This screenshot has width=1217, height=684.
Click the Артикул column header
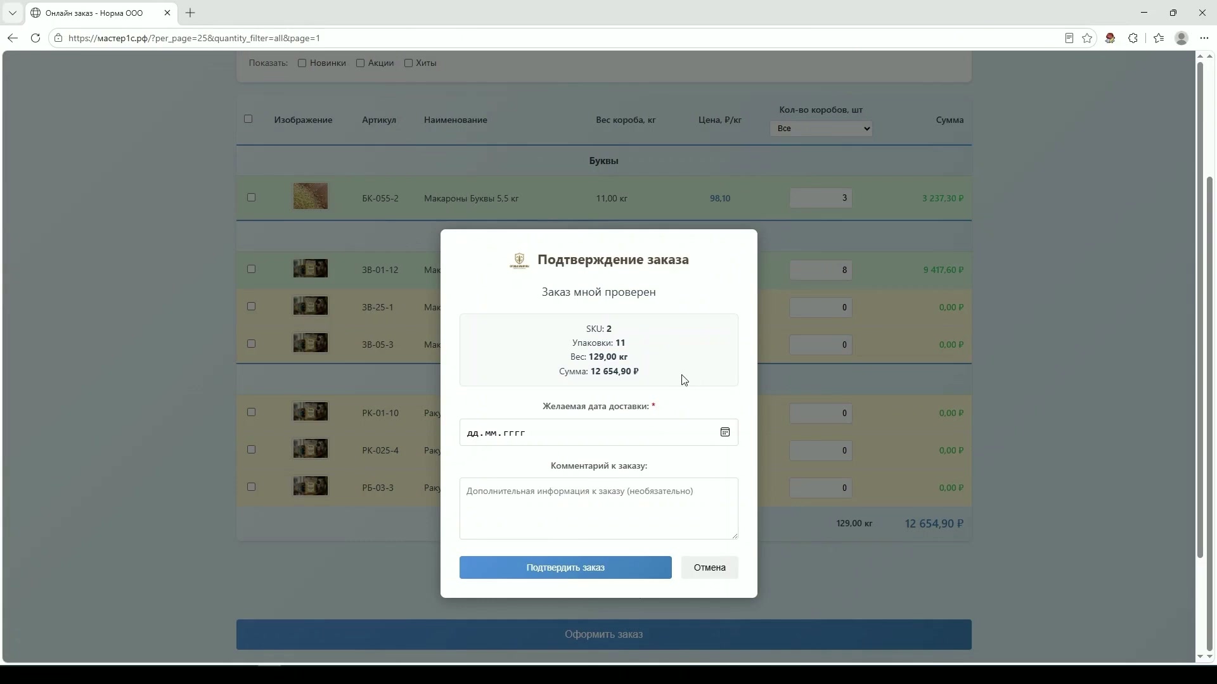[379, 120]
